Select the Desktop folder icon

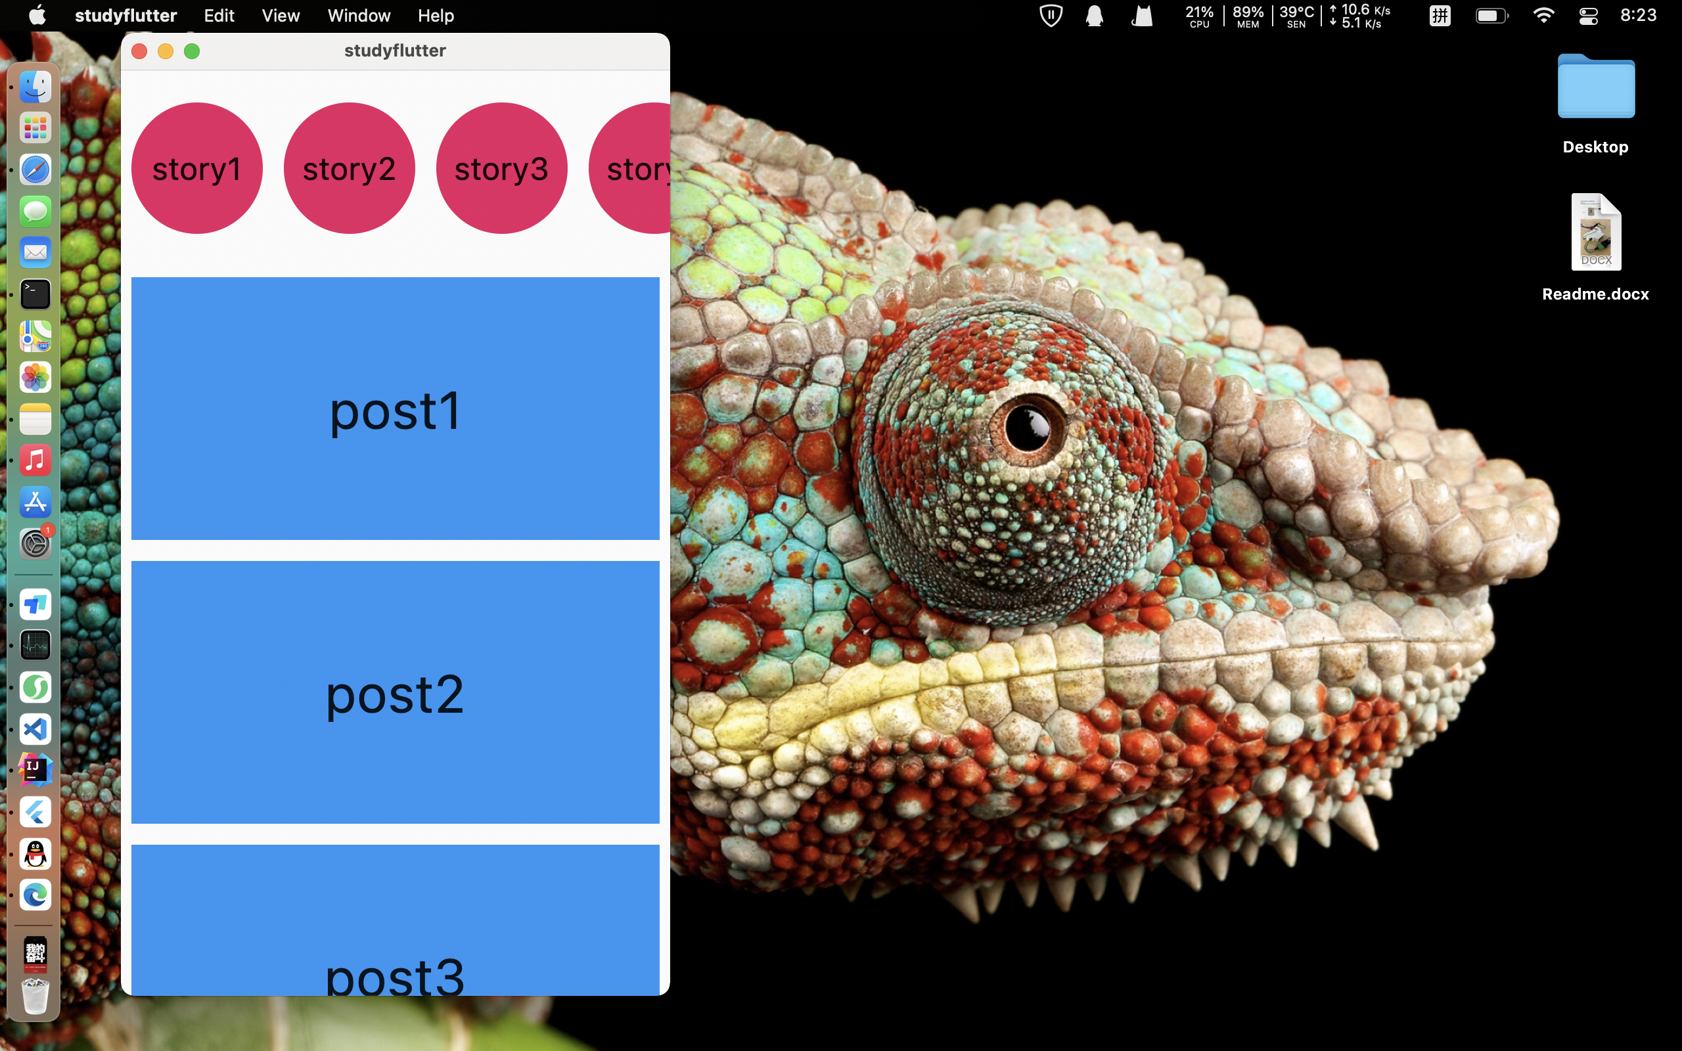point(1595,87)
